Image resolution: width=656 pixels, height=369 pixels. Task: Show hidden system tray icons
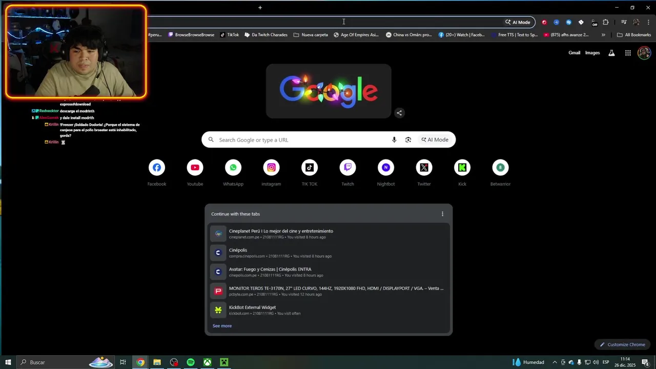pos(555,362)
